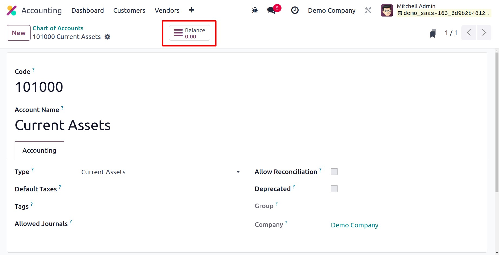Expand the Type dropdown
Viewport: 499px width, 255px height.
tap(160, 172)
